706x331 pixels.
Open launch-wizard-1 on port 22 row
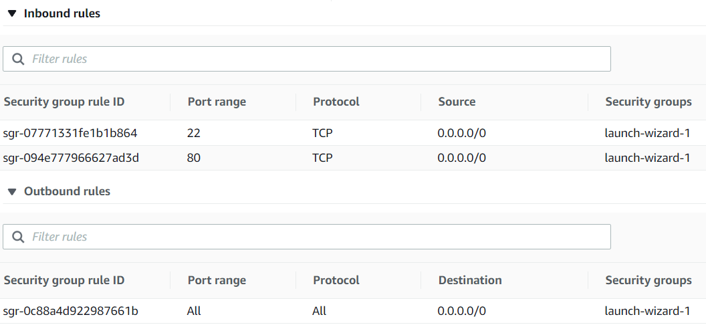pos(646,133)
